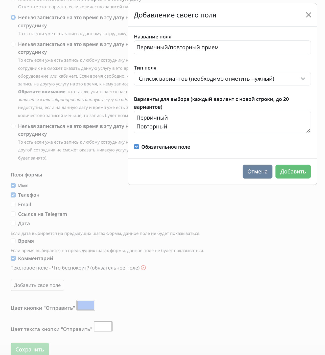Click the 'Отмена' button
The width and height of the screenshot is (325, 355).
(257, 171)
